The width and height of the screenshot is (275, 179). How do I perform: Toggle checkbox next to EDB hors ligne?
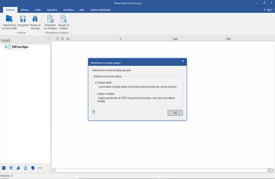pyautogui.click(x=6, y=47)
